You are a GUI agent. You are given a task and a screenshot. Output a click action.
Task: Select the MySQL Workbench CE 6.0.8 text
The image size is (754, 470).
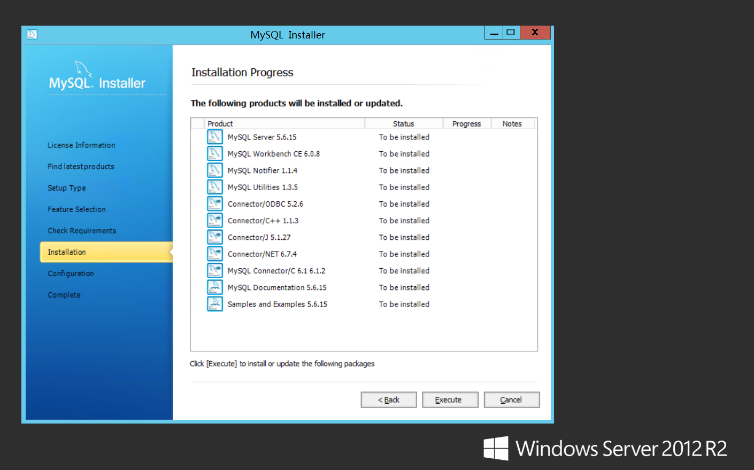pyautogui.click(x=274, y=154)
